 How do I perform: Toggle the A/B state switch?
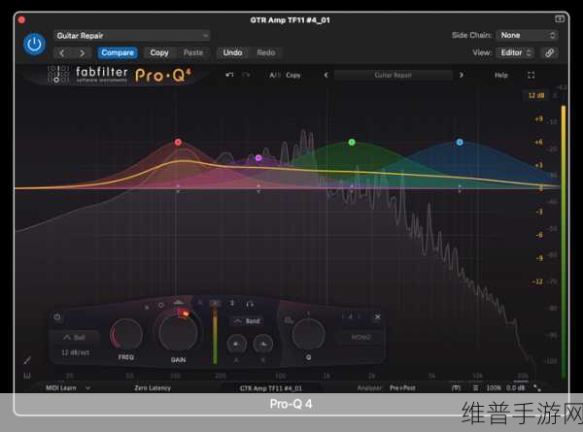(x=274, y=75)
